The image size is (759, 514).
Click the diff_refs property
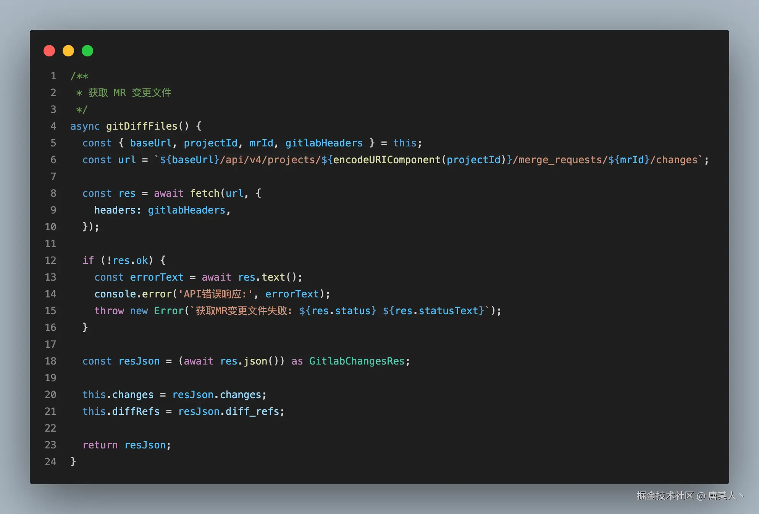point(252,411)
